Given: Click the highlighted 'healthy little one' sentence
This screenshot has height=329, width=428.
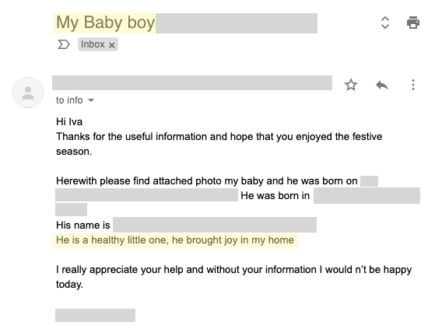Looking at the screenshot, I should [x=175, y=240].
